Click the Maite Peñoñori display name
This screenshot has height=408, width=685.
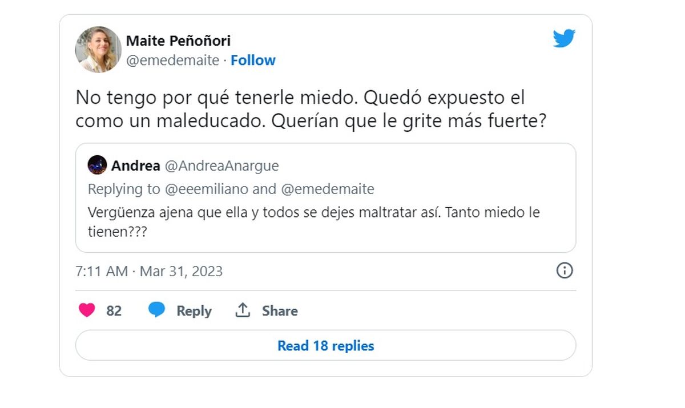click(x=178, y=41)
